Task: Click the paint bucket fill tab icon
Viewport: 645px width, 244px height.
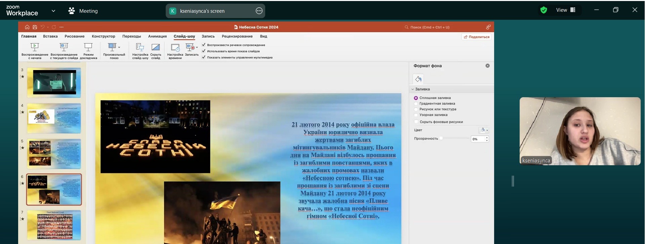Action: (x=418, y=79)
